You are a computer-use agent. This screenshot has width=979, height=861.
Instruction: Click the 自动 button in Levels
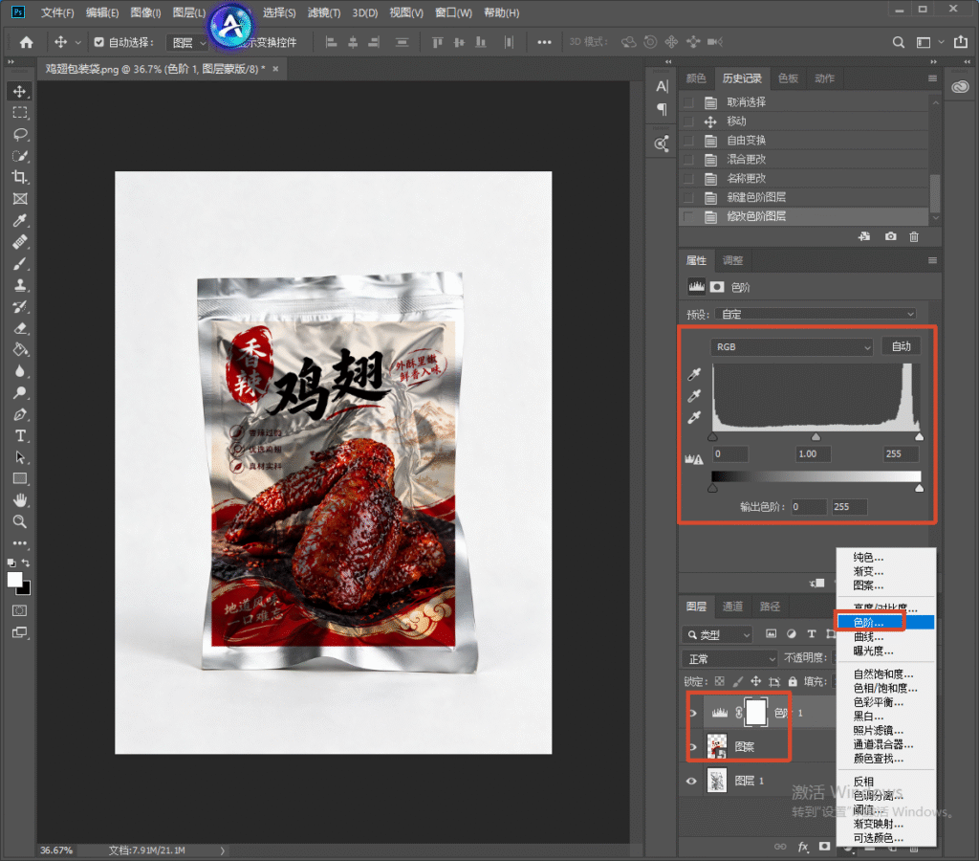[901, 346]
